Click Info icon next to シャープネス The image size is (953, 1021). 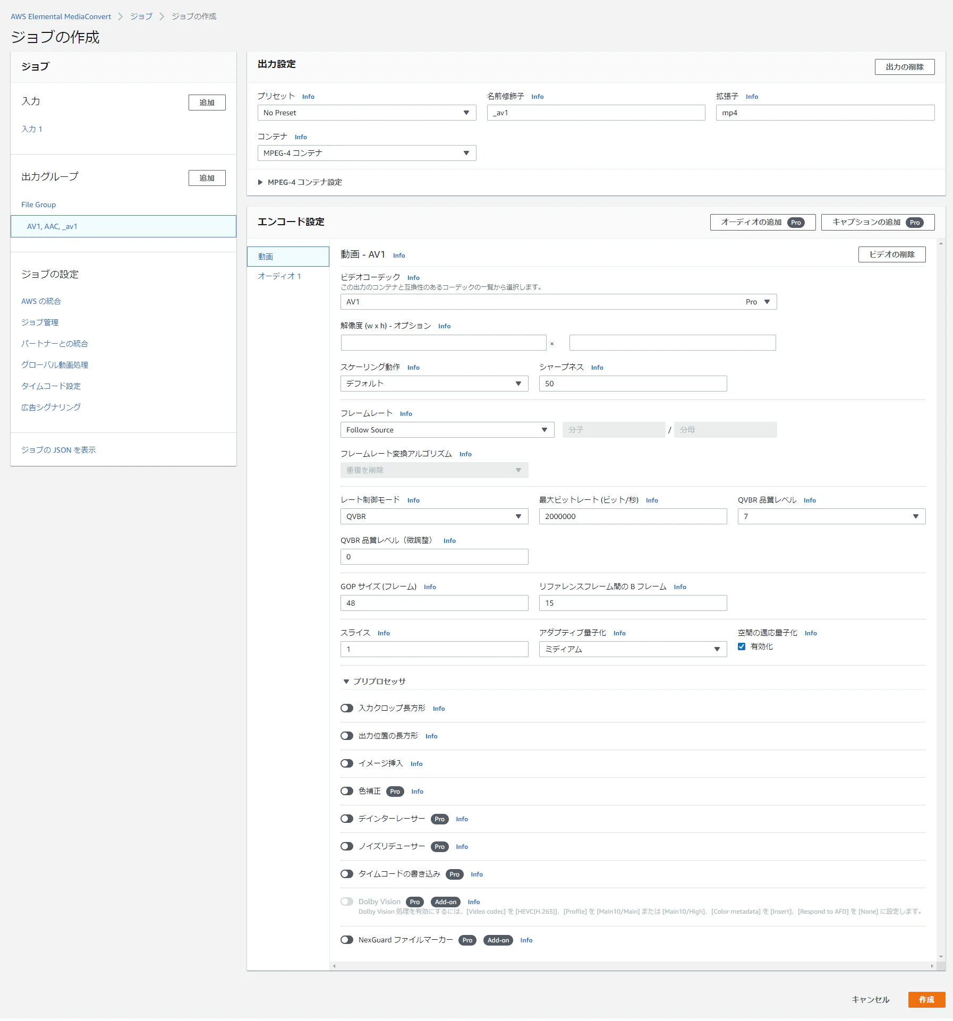(x=597, y=368)
